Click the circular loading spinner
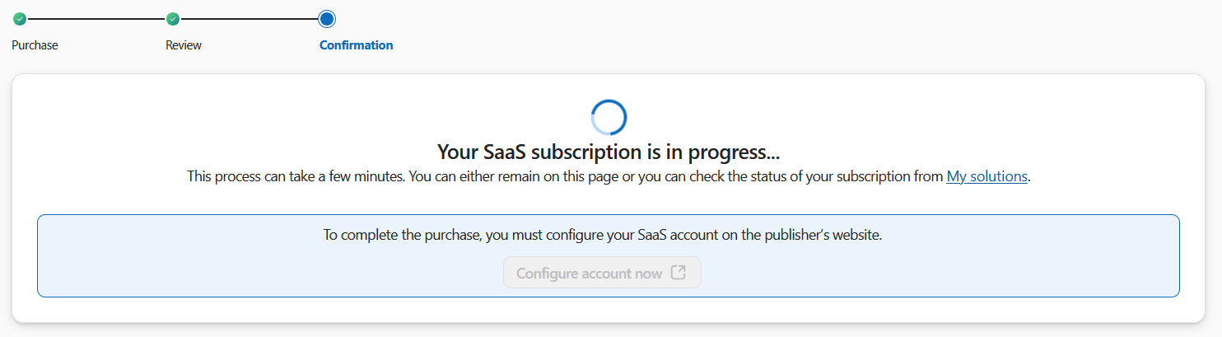1222x337 pixels. 609,117
